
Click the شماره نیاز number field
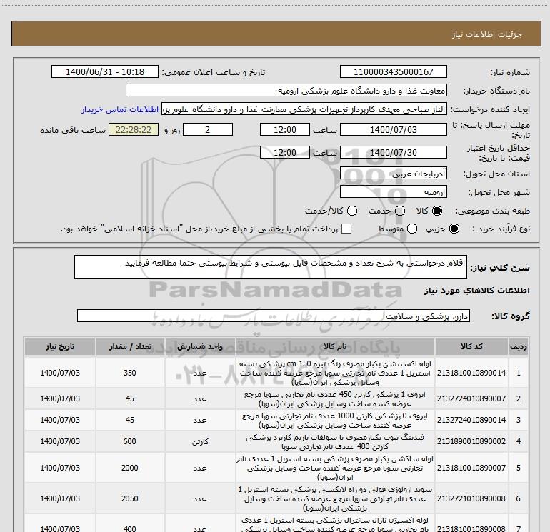(393, 72)
